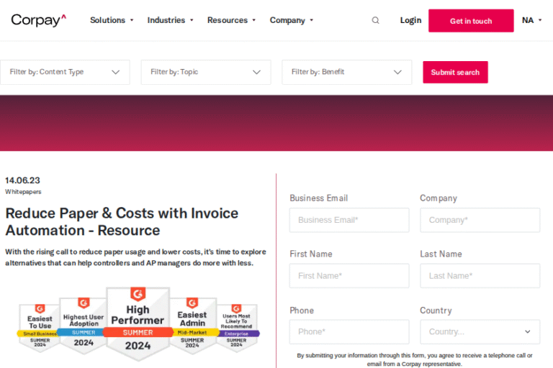Focus the Business Email field
The image size is (553, 368).
click(x=349, y=220)
